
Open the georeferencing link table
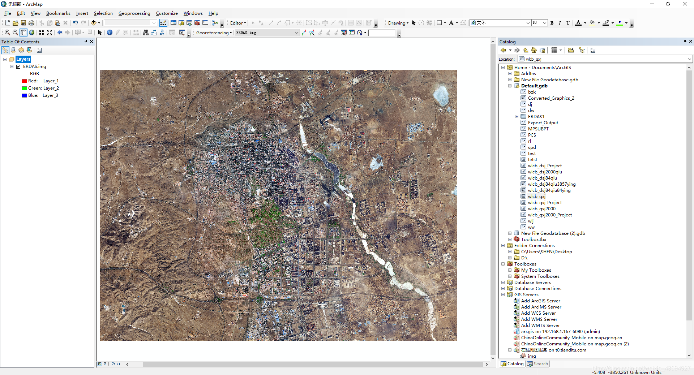coord(352,33)
